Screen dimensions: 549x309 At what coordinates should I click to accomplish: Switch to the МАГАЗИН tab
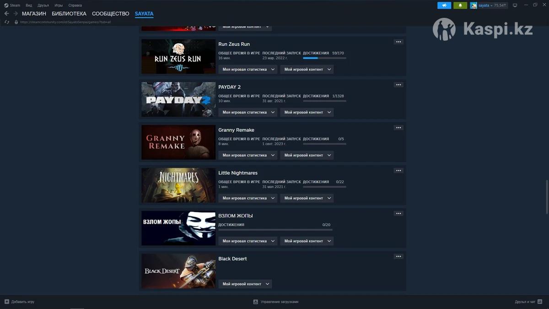[34, 14]
